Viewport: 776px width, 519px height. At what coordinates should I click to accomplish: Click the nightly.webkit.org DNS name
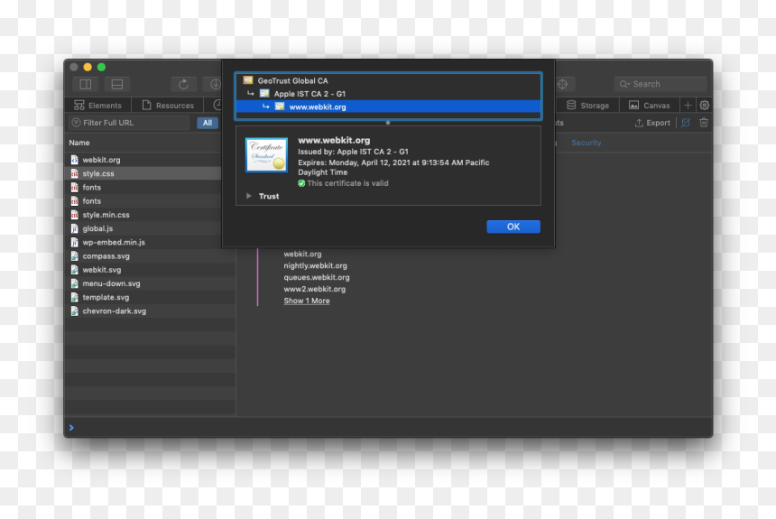[315, 265]
